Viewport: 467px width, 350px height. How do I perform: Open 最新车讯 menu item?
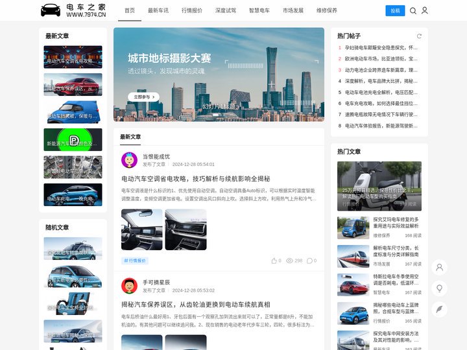(x=158, y=10)
